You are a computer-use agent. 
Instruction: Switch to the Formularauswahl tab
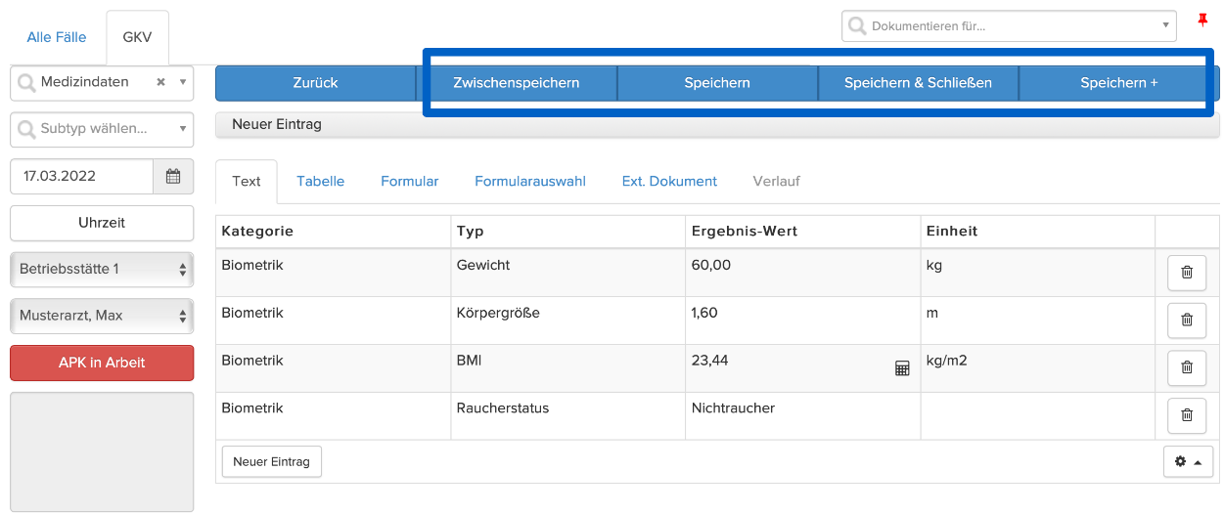pyautogui.click(x=530, y=181)
